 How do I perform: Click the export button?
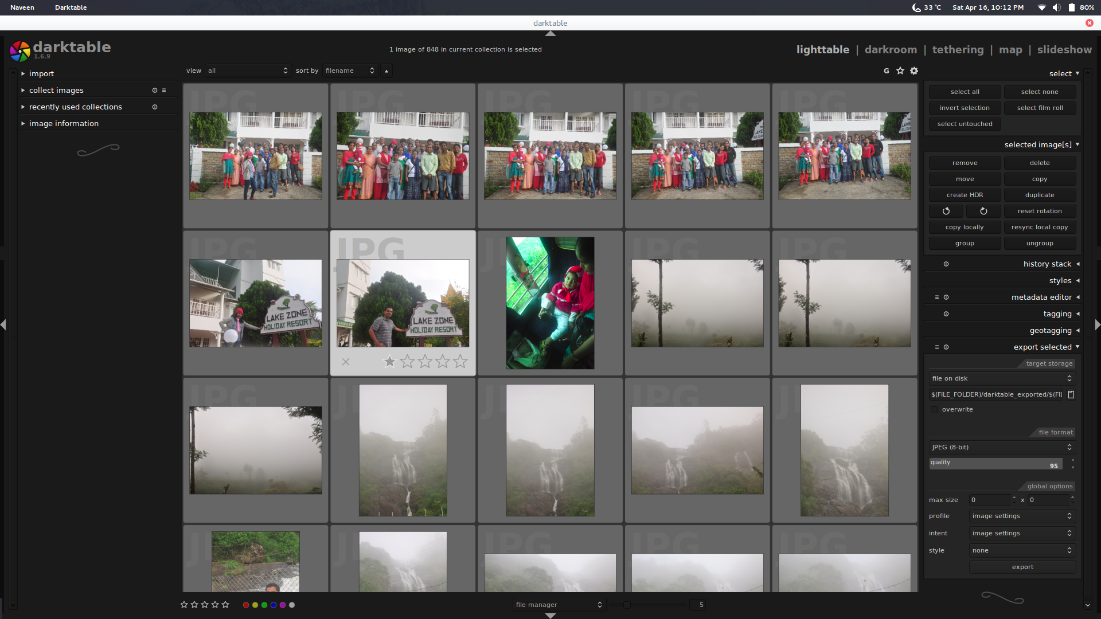1022,567
